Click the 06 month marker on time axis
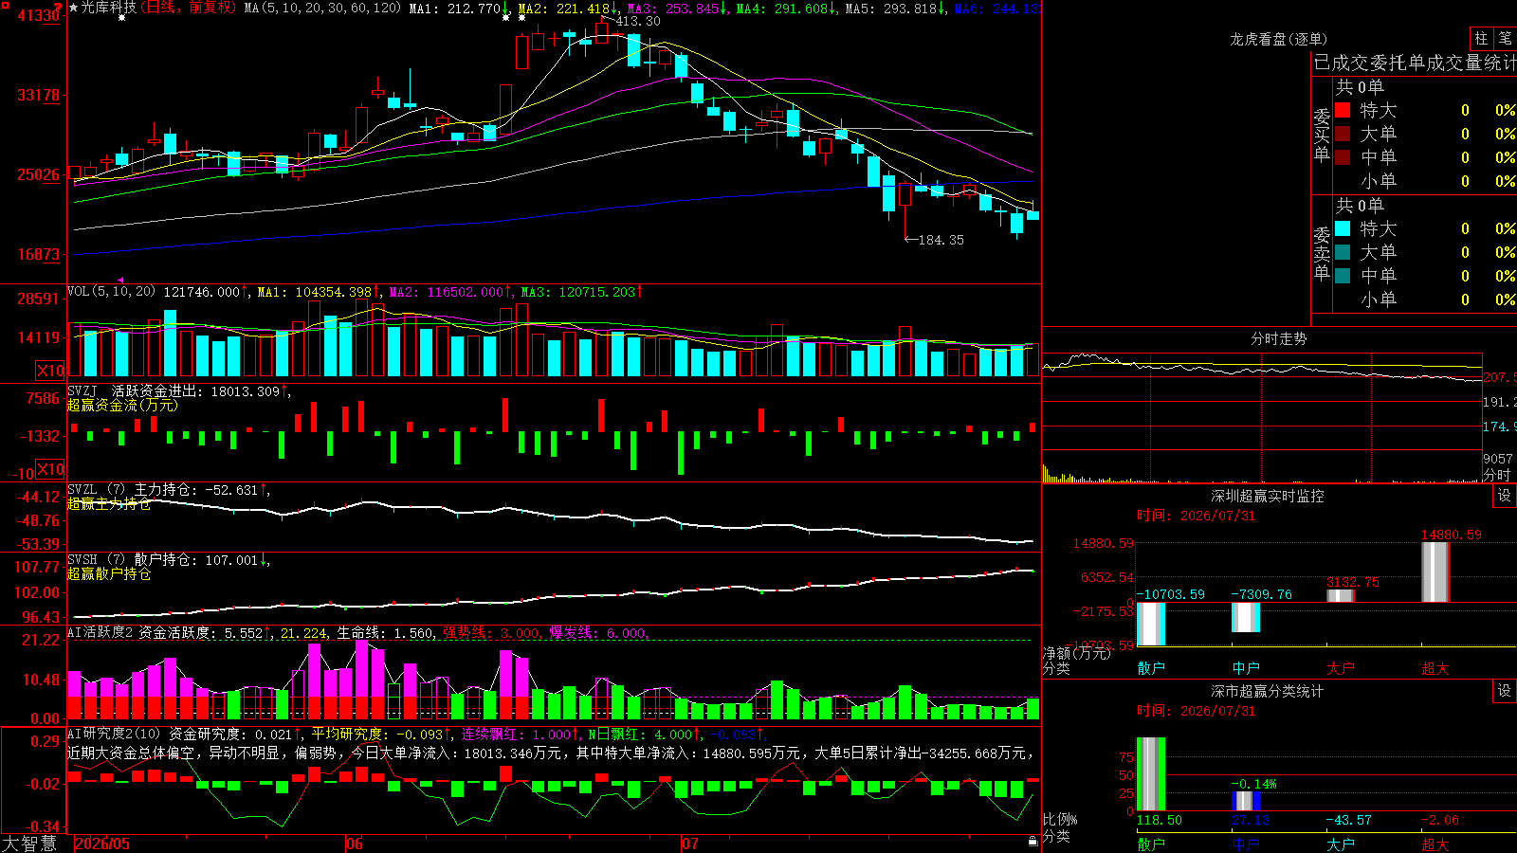Screen dimensions: 1517x853 tap(355, 844)
